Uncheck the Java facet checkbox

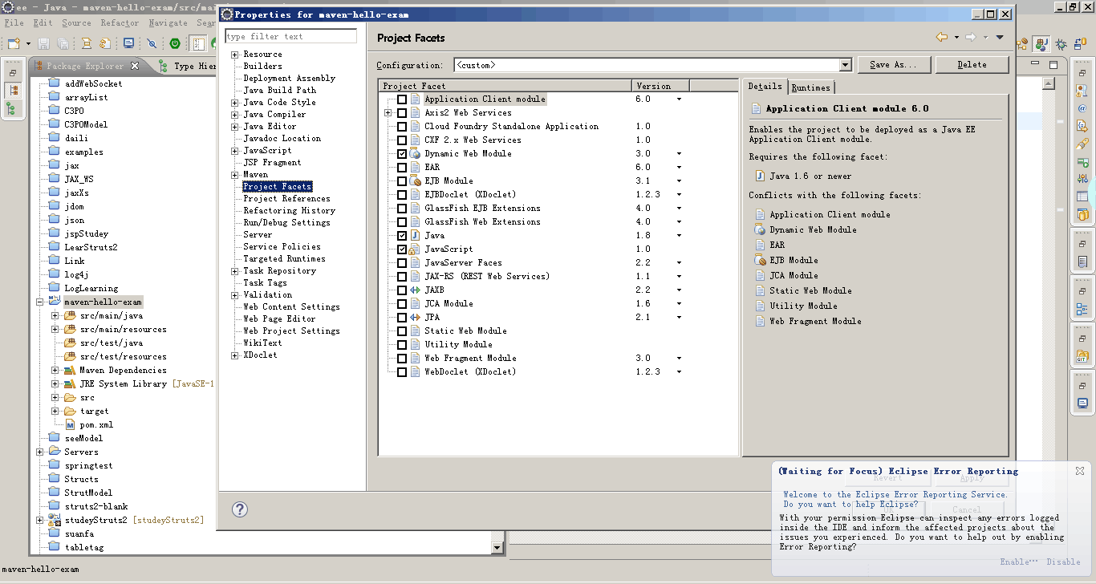pyautogui.click(x=402, y=236)
